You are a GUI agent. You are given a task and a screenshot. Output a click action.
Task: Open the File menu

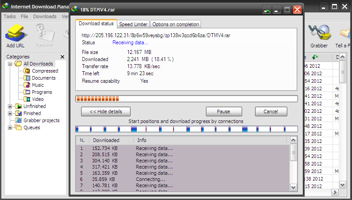click(24, 16)
